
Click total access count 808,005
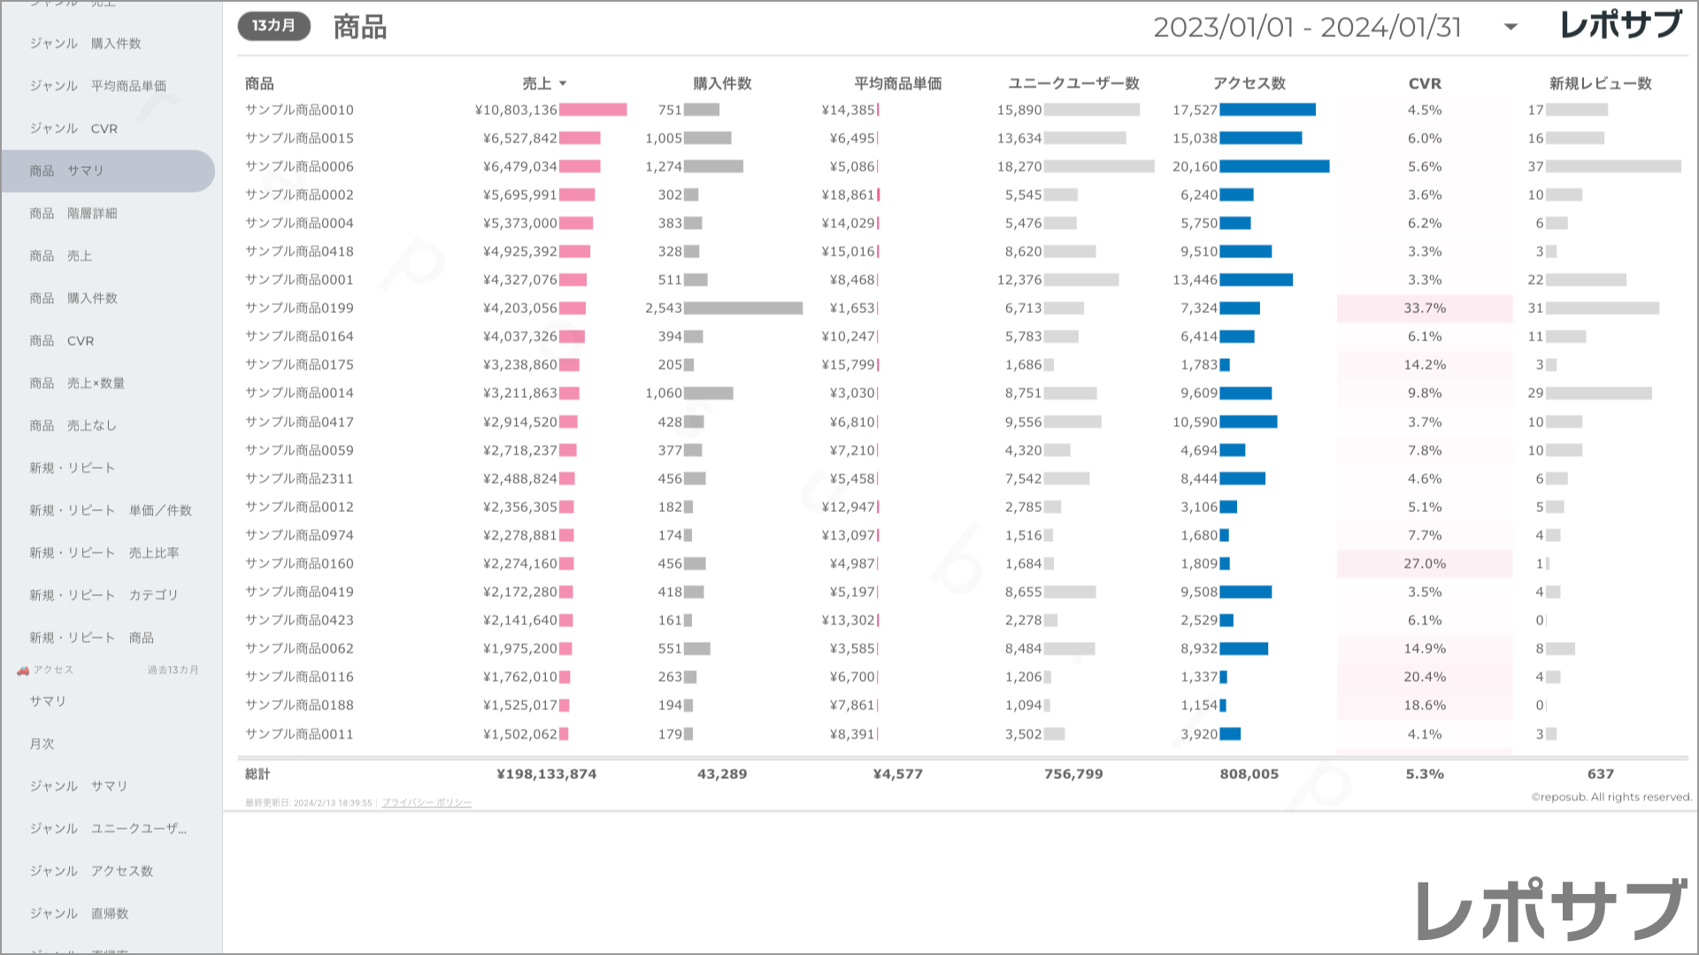[x=1249, y=775]
